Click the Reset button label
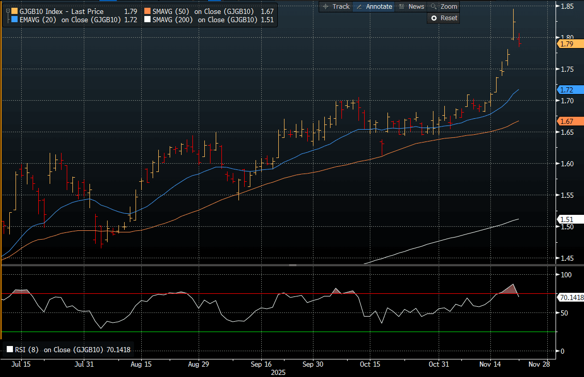 449,18
